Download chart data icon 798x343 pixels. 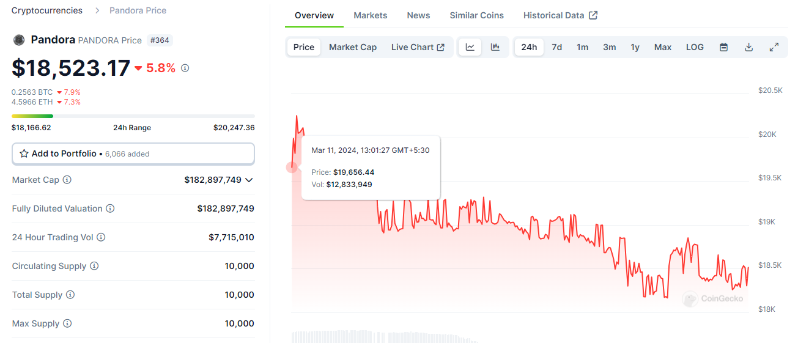tap(748, 47)
